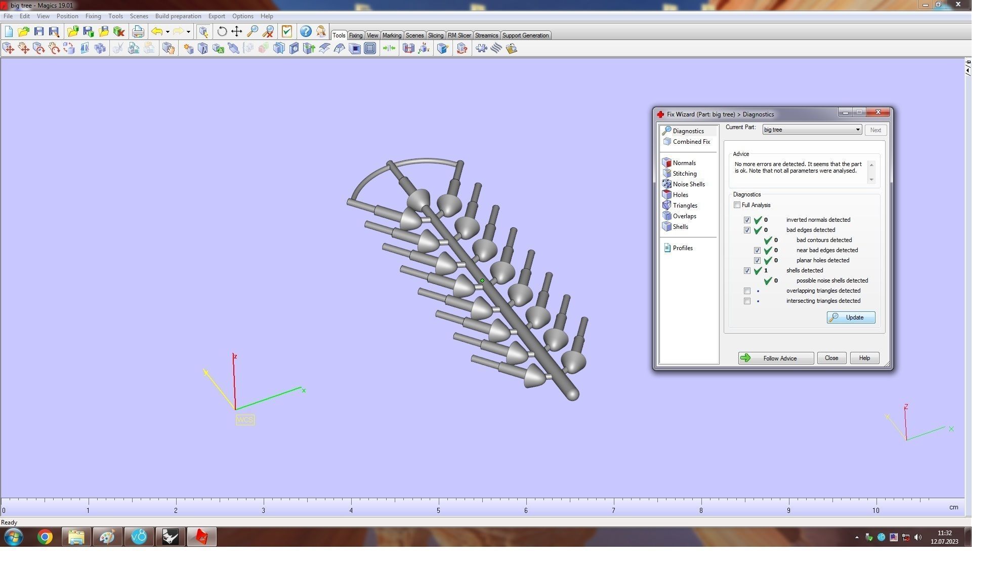The width and height of the screenshot is (1002, 562).
Task: Select the Rotate view tool
Action: [222, 31]
